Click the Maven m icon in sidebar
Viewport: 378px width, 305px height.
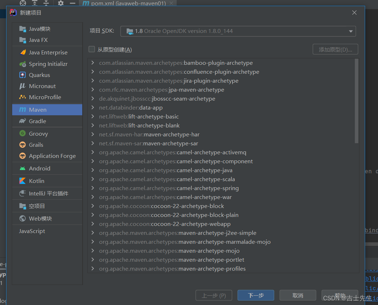point(23,110)
